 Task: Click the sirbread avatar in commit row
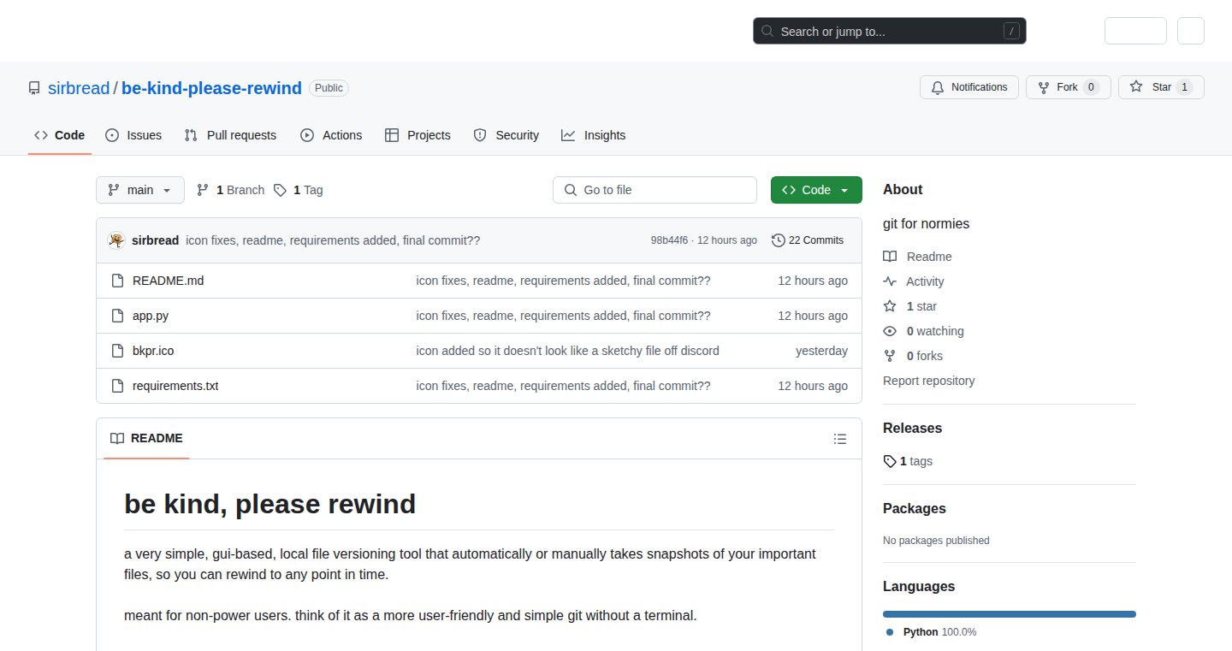tap(116, 240)
